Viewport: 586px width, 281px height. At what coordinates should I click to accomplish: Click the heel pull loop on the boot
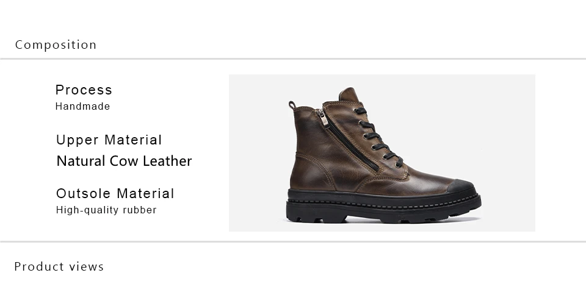292,105
